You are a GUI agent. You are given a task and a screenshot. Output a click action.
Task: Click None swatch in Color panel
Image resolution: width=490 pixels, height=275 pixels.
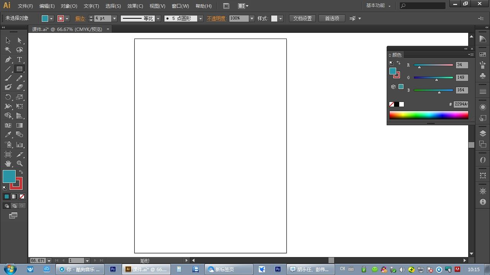pyautogui.click(x=392, y=104)
